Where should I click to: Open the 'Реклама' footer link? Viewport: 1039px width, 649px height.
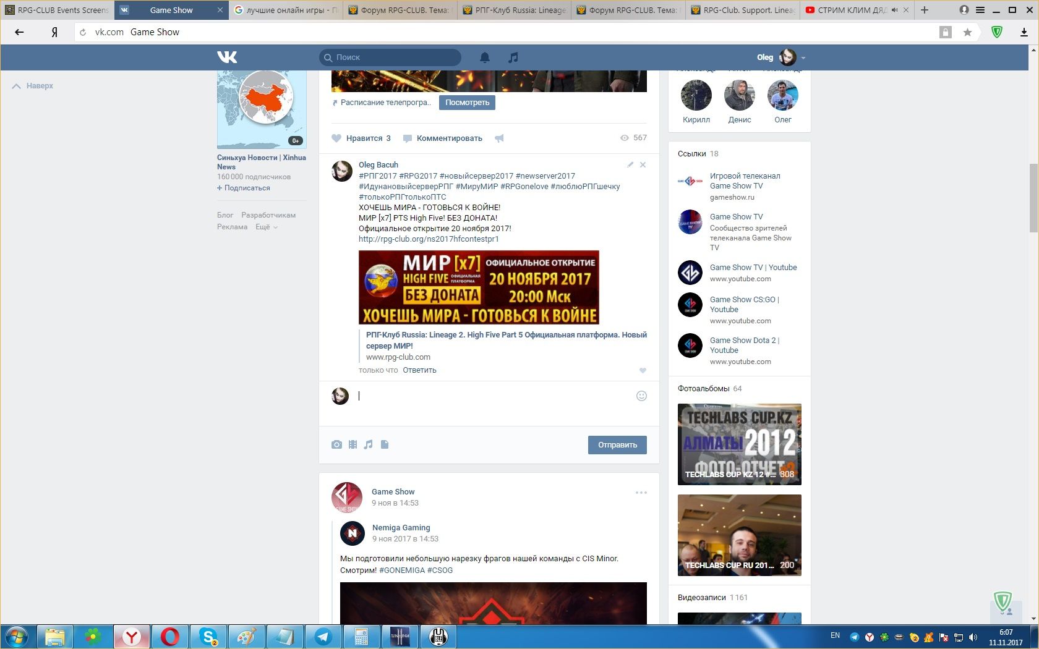coord(233,227)
